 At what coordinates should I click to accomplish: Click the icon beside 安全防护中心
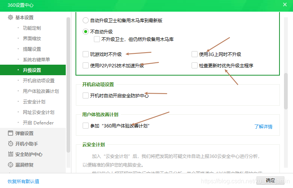point(11,154)
